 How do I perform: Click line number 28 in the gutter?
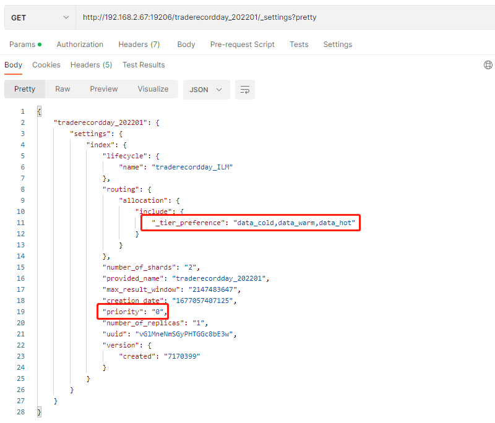(x=21, y=412)
